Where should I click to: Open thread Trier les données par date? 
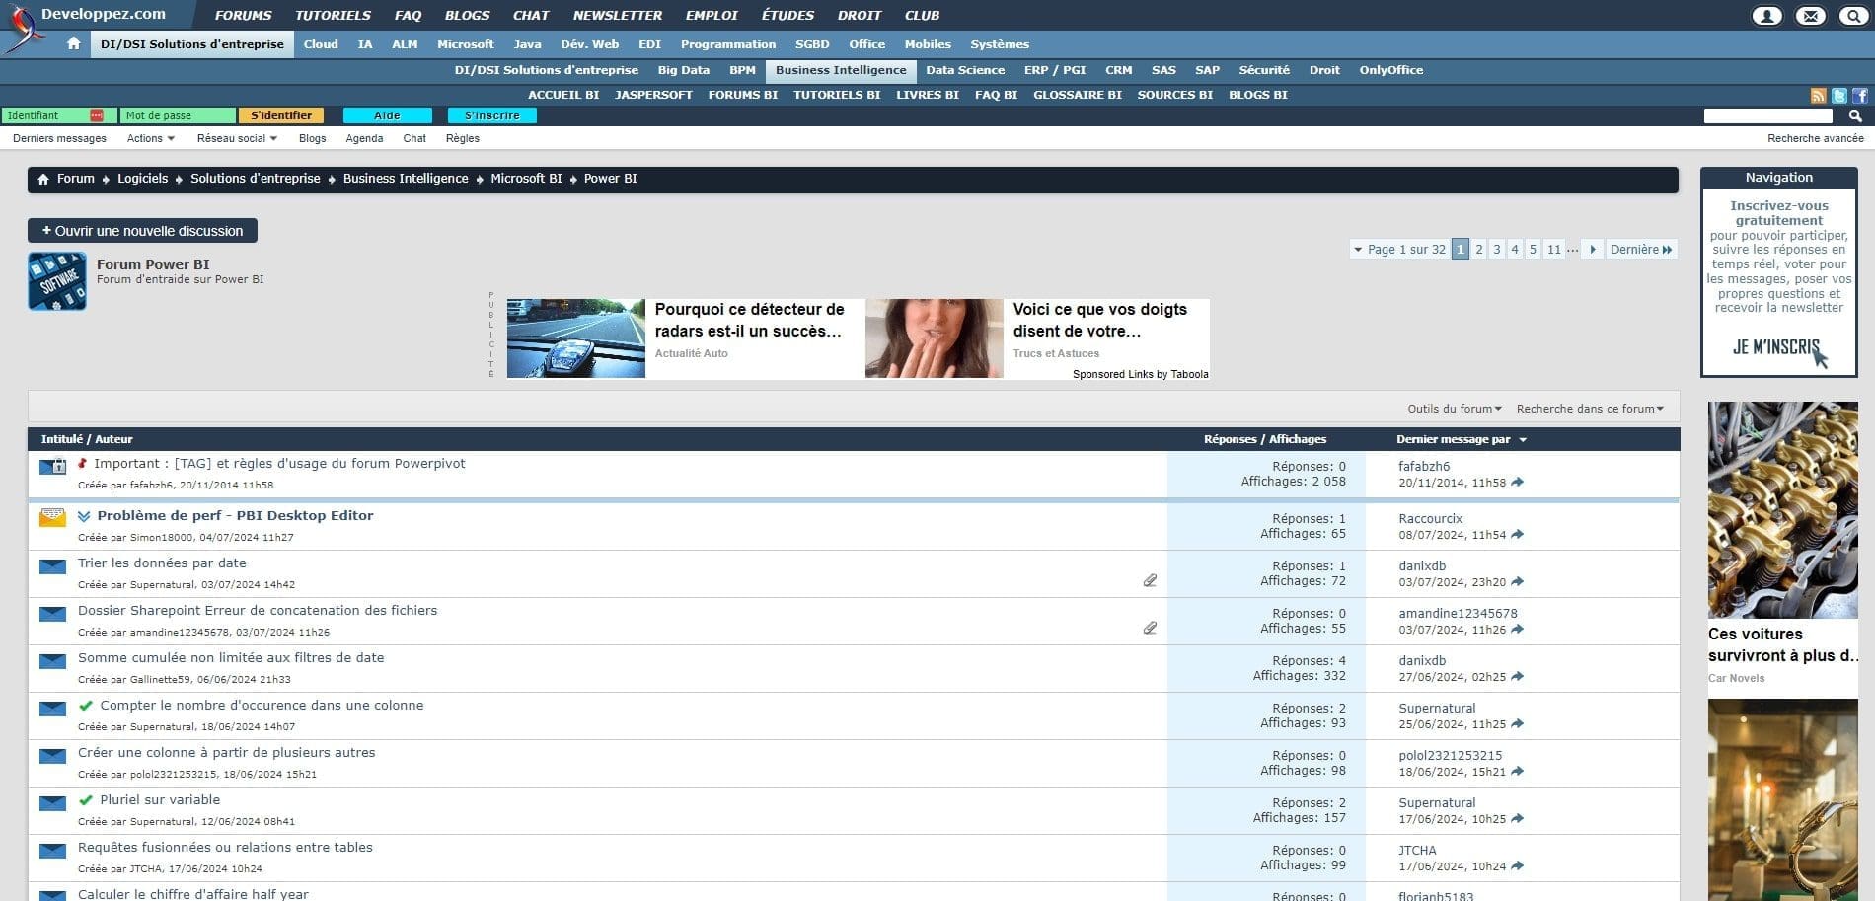coord(162,563)
